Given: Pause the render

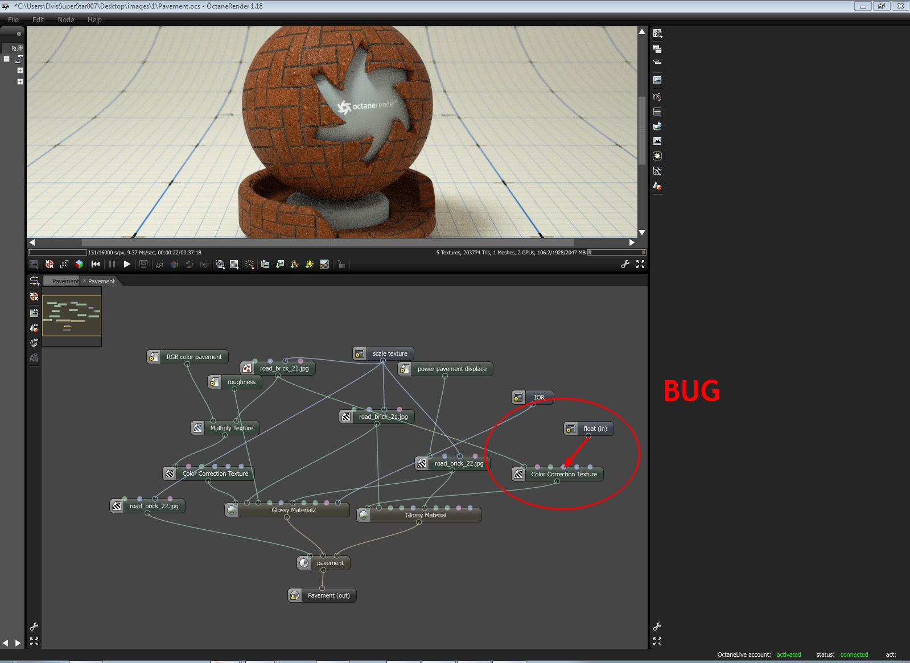Looking at the screenshot, I should tap(112, 264).
